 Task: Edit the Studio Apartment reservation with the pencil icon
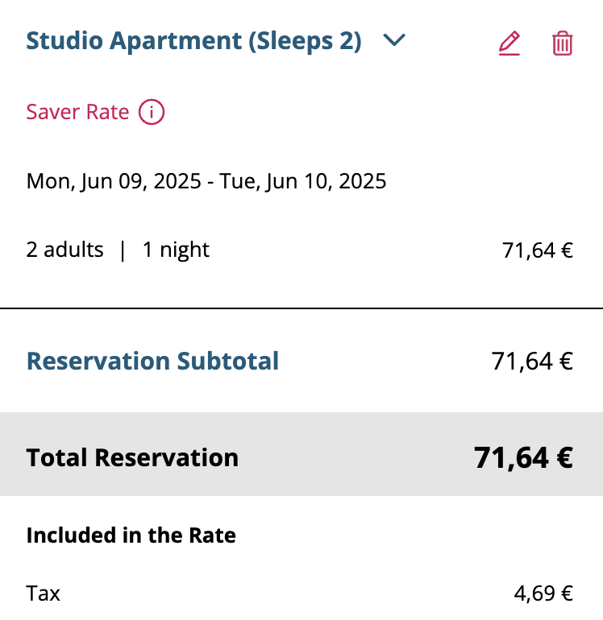click(x=509, y=43)
